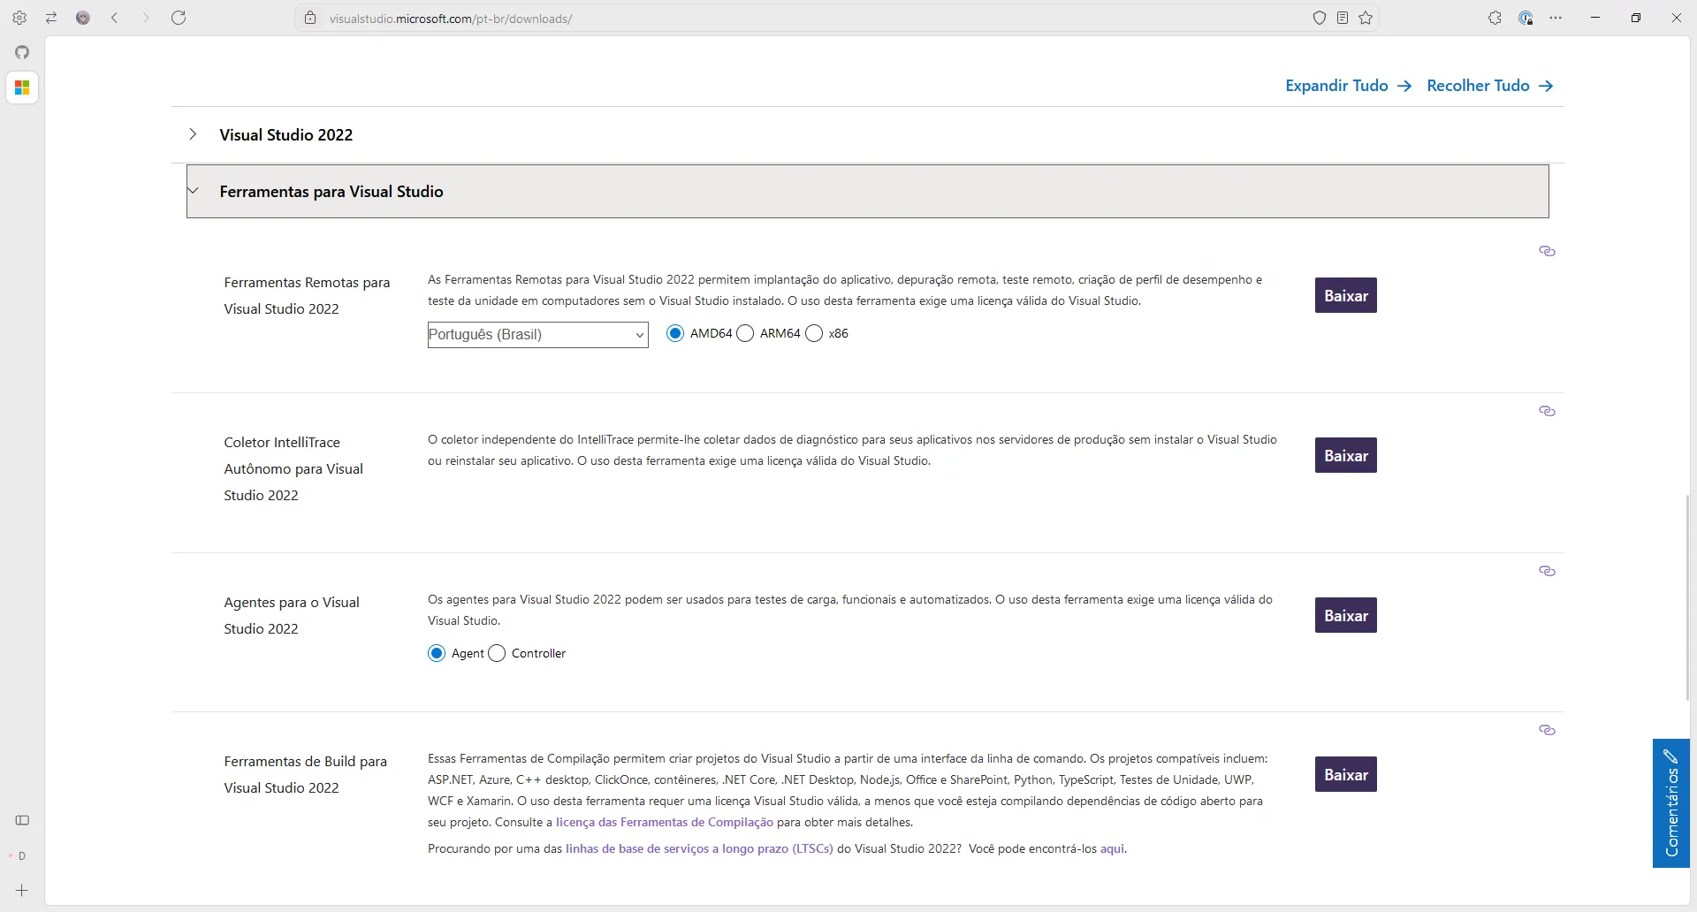
Task: Select the AMD64 architecture radio button
Action: pos(675,333)
